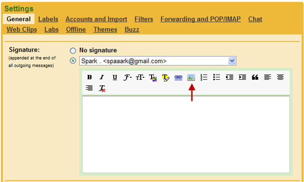The height and width of the screenshot is (182, 304).
Task: Click inside the signature text area
Action: click(186, 134)
